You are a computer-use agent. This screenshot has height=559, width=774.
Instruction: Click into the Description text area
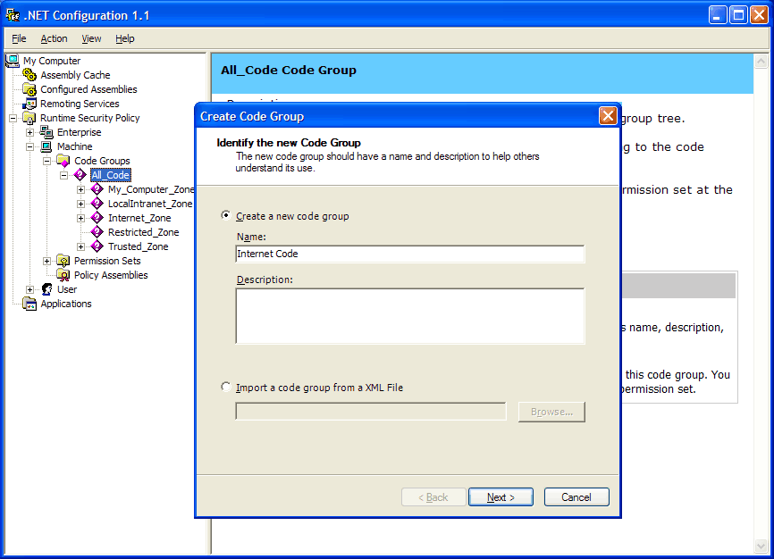[x=409, y=315]
